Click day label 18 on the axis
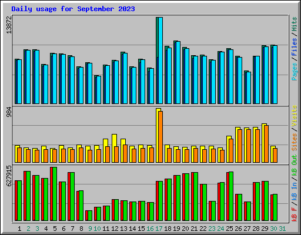301x235 pixels. click(x=168, y=229)
